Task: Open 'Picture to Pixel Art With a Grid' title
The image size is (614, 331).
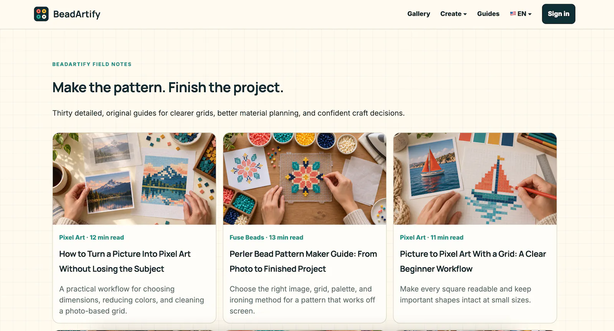Action: (x=473, y=261)
